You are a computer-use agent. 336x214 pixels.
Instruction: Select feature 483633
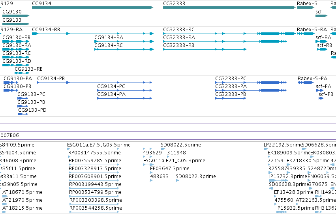click(151, 180)
